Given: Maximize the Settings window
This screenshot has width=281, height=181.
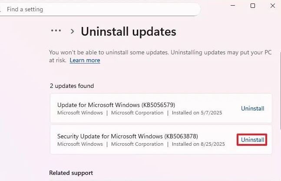Looking at the screenshot, I should point(253,6).
